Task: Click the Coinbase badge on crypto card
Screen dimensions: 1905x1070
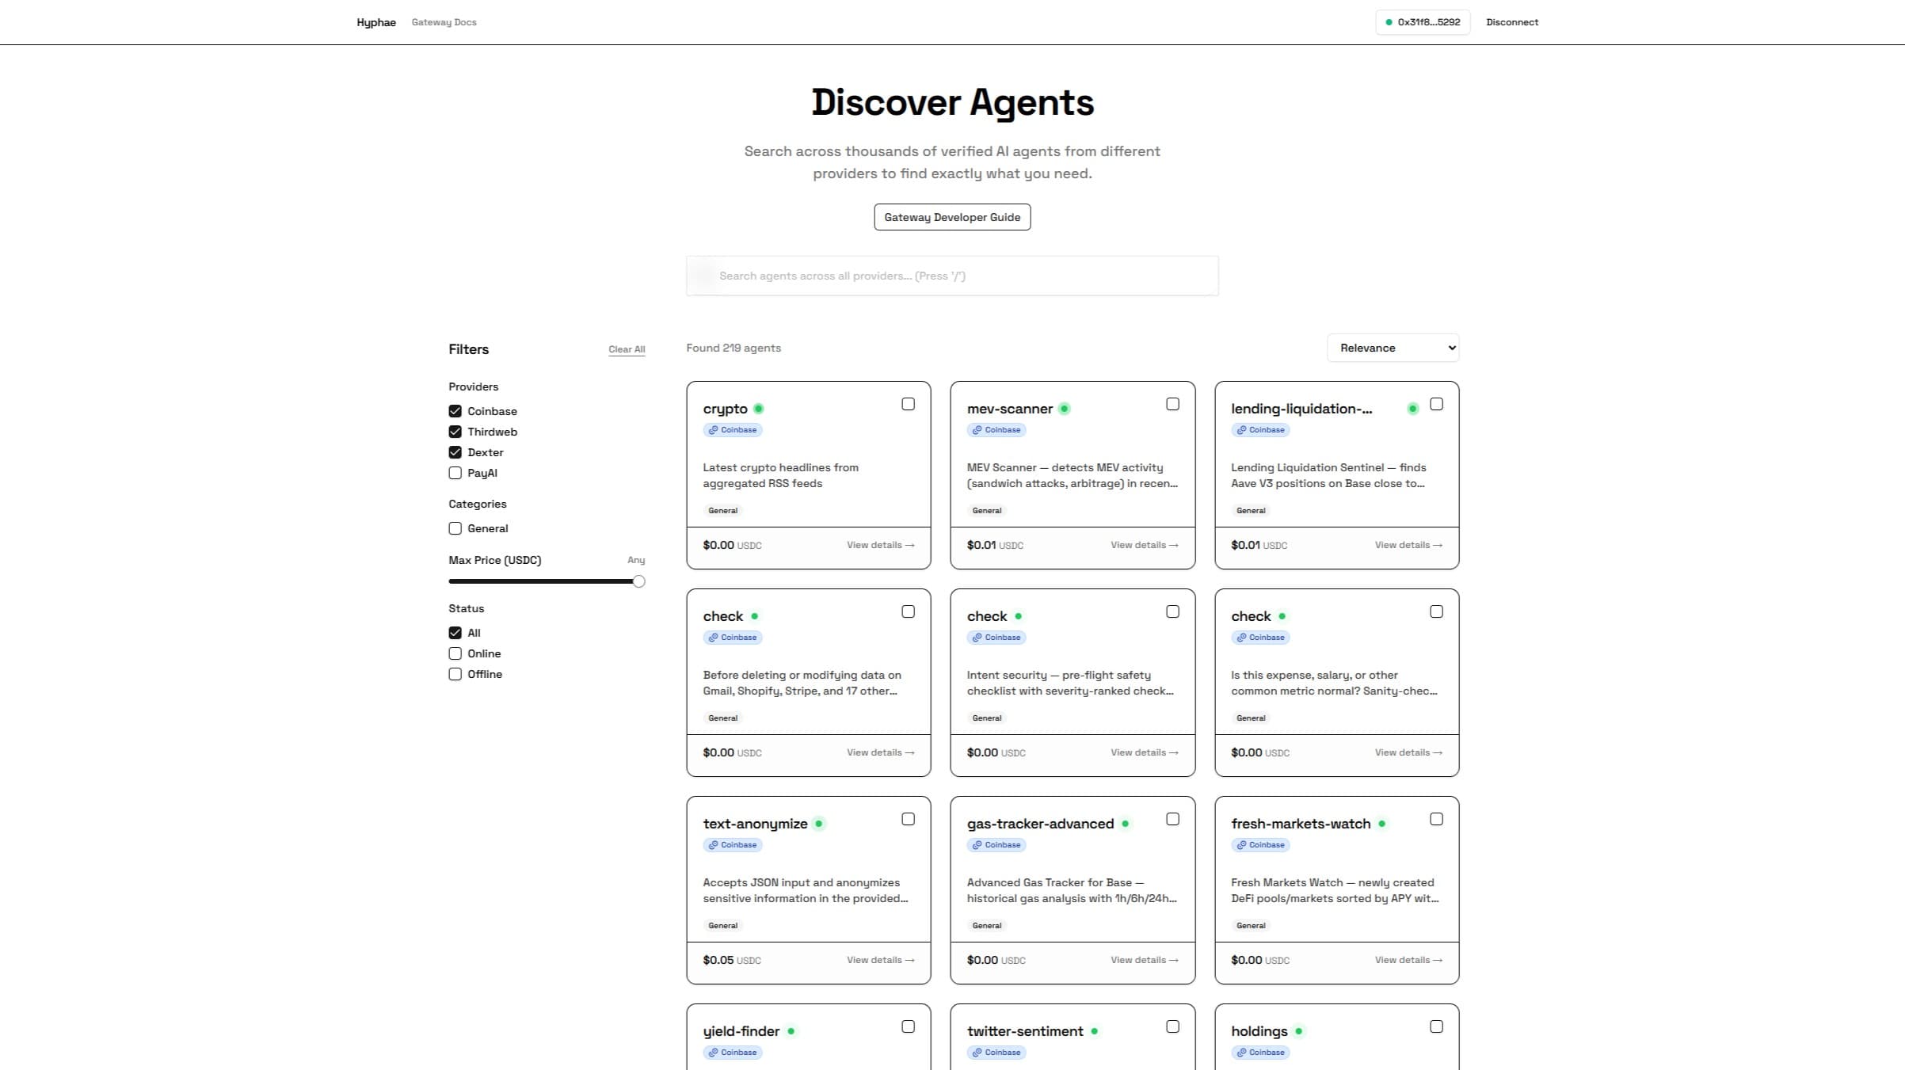Action: (733, 430)
